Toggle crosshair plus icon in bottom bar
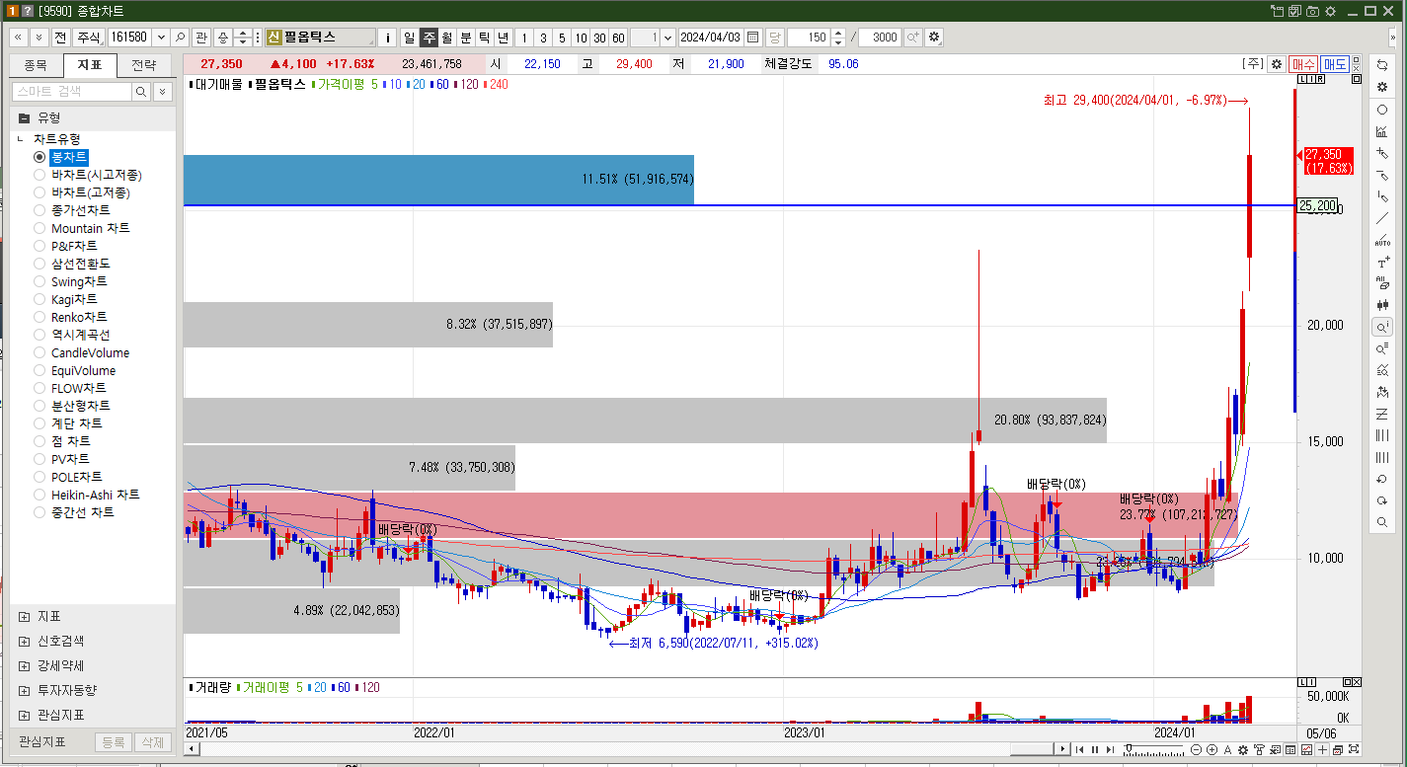 point(1323,750)
